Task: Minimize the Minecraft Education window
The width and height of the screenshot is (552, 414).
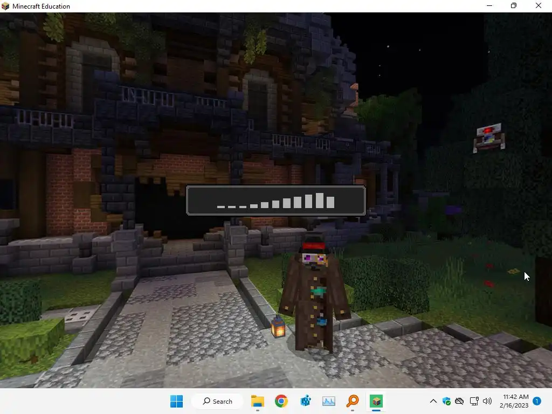Action: click(489, 5)
